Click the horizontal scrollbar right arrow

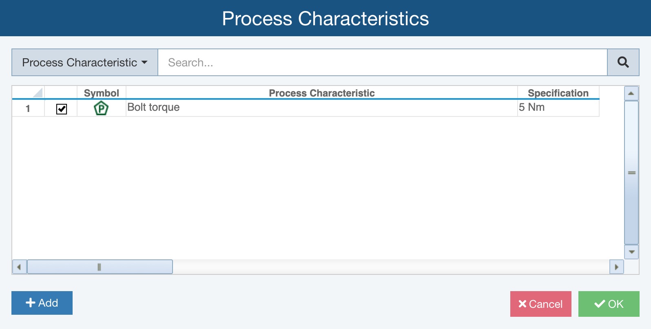click(616, 267)
